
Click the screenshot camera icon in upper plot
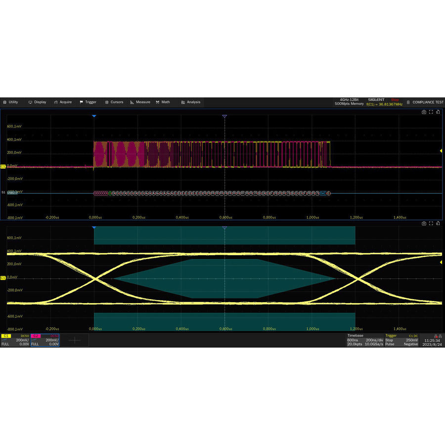coord(424,112)
